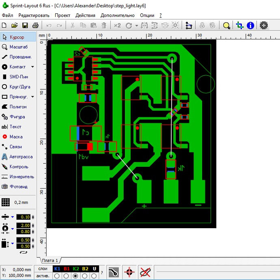280x280 pixels.
Task: Select the Автотрасса autoroute tool
Action: [18, 157]
